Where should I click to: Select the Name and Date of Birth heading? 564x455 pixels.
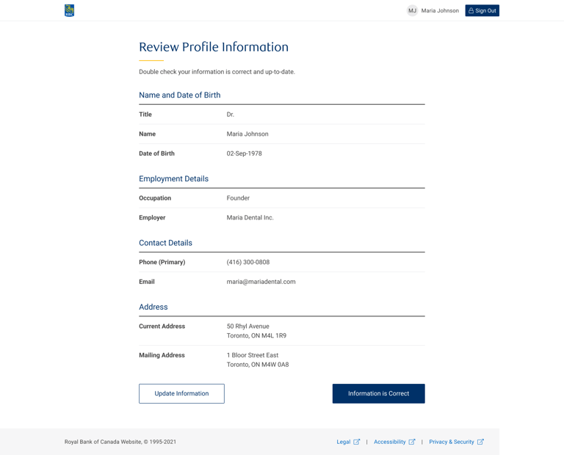[x=179, y=95]
